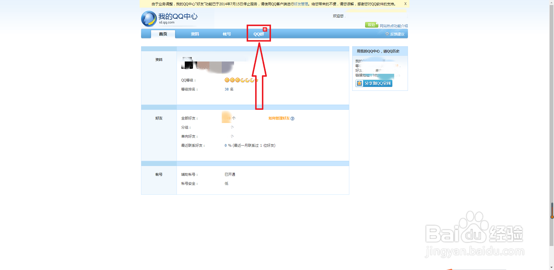554x270 pixels.
Task: Open the 资料 tab
Action: pyautogui.click(x=195, y=34)
